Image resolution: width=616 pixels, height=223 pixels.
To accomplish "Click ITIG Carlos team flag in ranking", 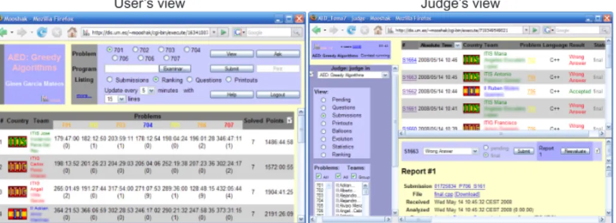I will [17, 167].
